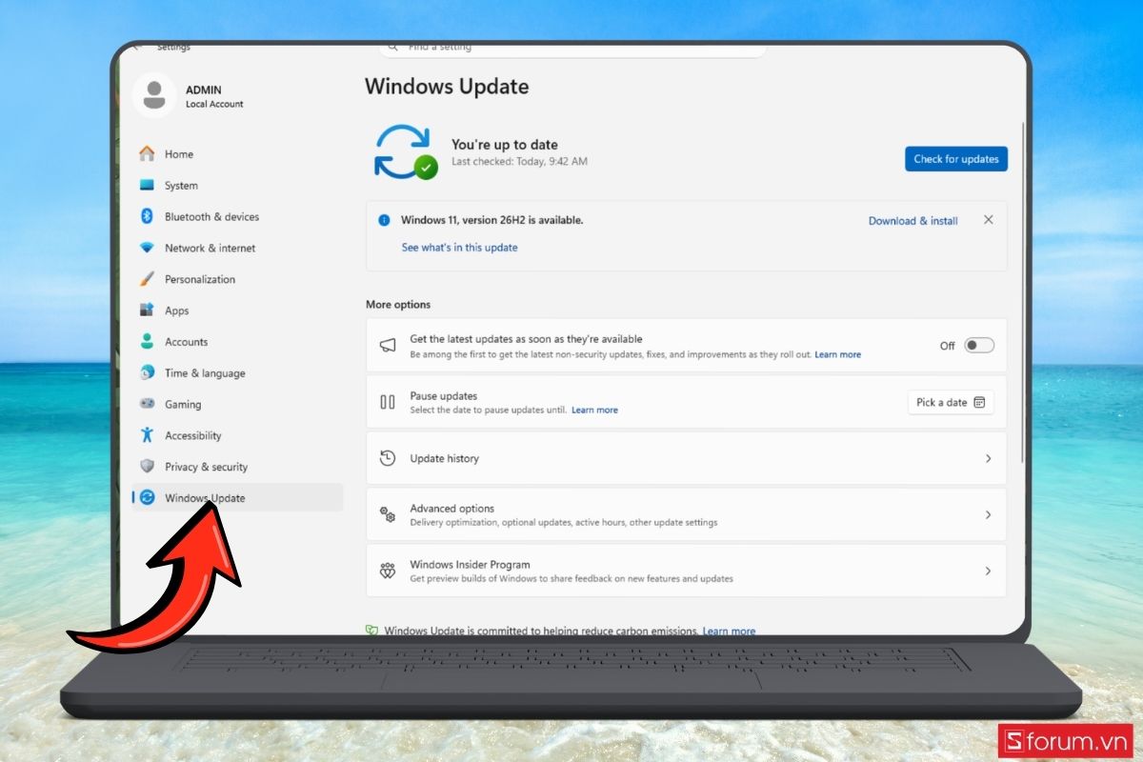
Task: Click the Update history clock icon
Action: click(388, 458)
